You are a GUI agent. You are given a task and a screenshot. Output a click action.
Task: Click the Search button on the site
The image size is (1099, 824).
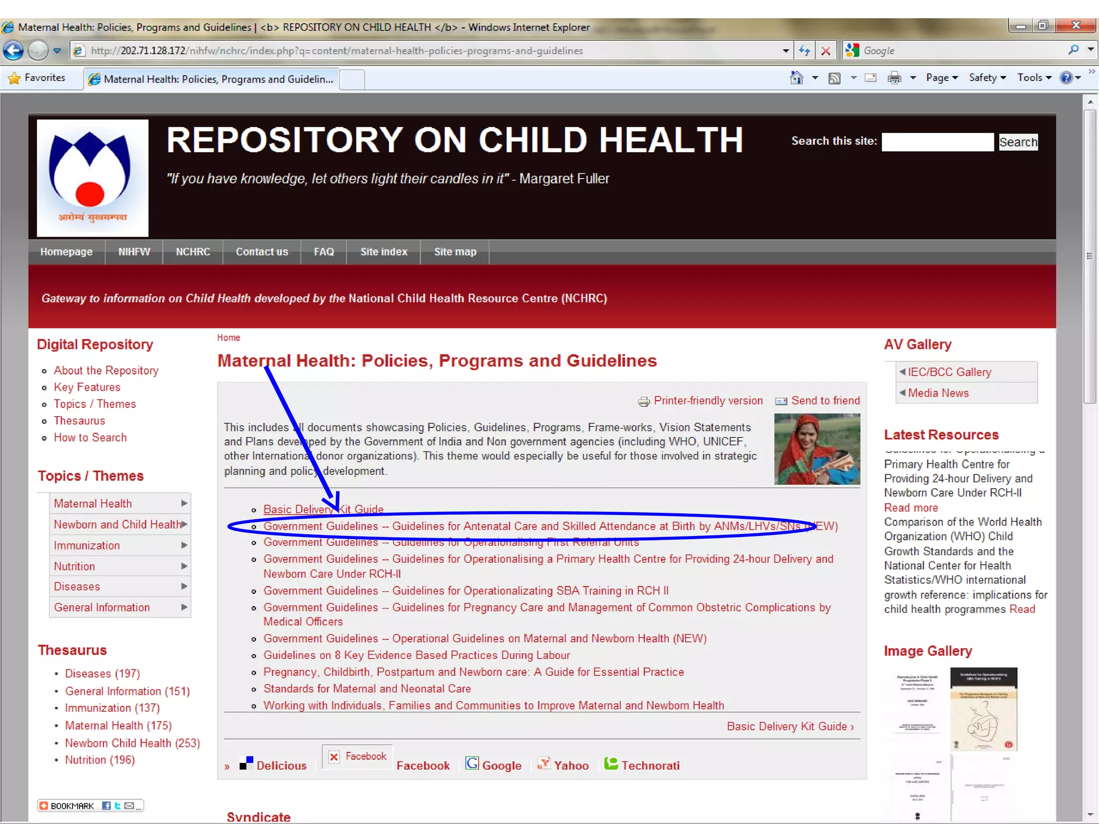click(x=1018, y=142)
